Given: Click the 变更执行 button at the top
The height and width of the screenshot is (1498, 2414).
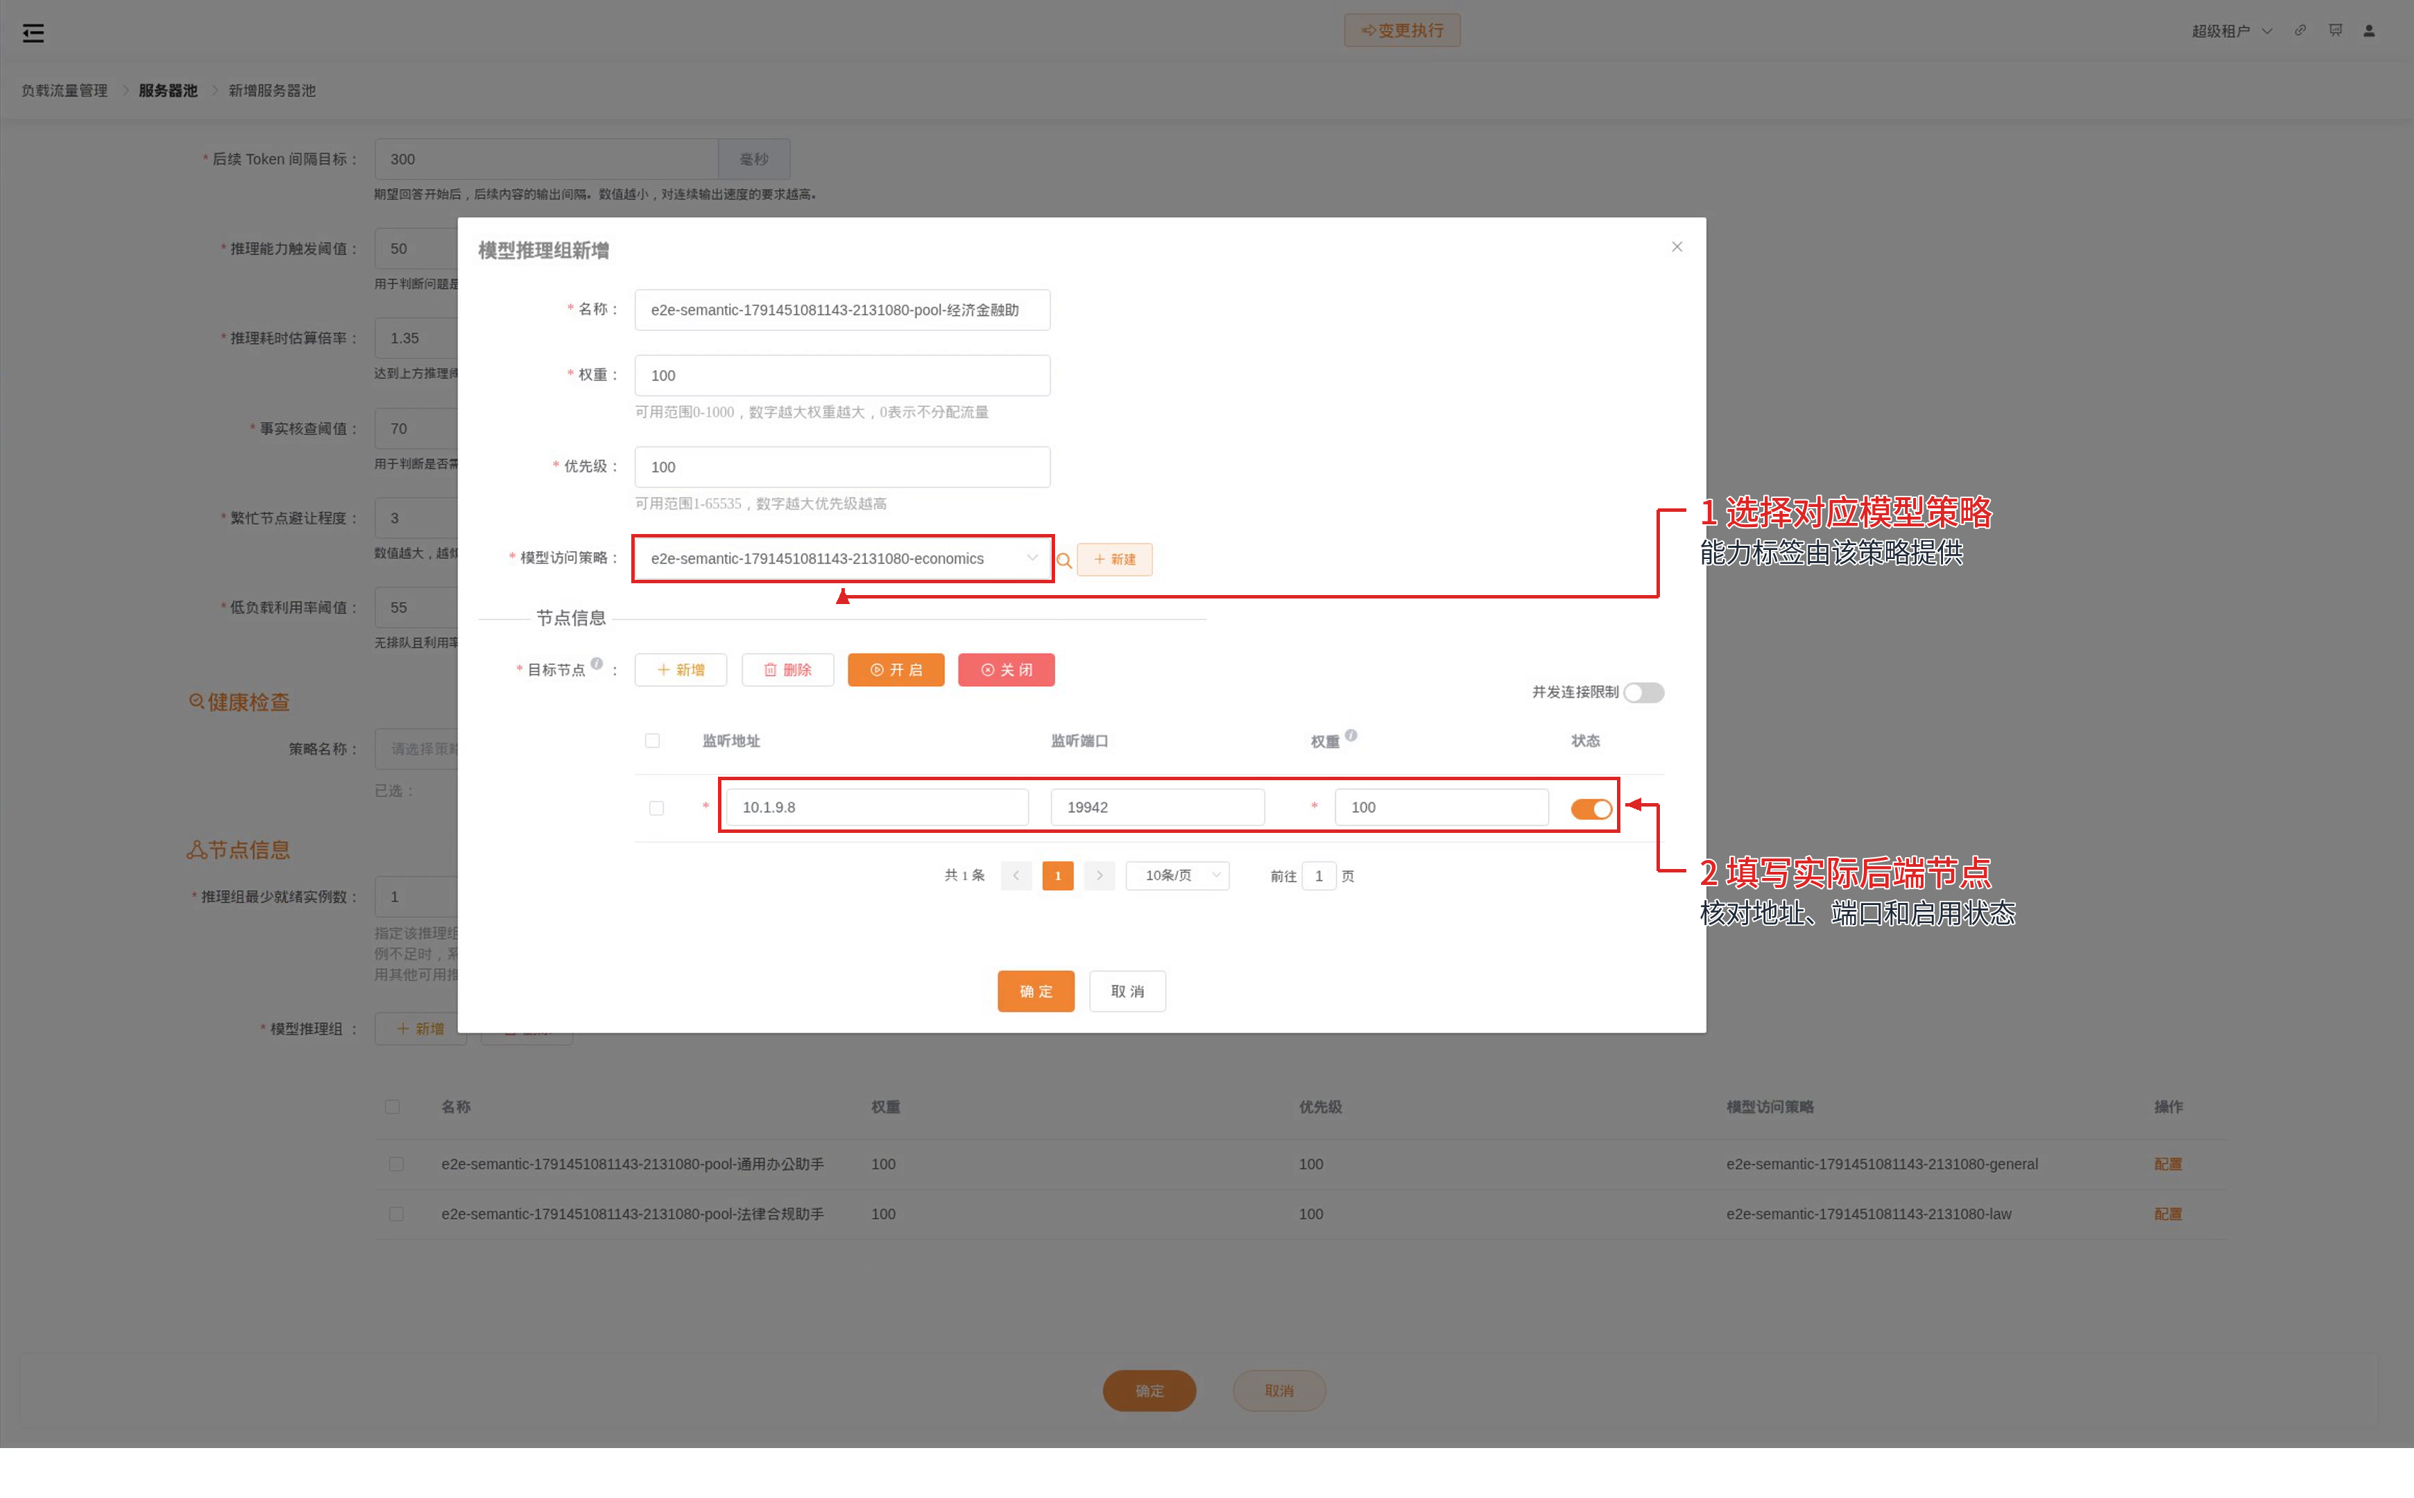Looking at the screenshot, I should 1402,31.
